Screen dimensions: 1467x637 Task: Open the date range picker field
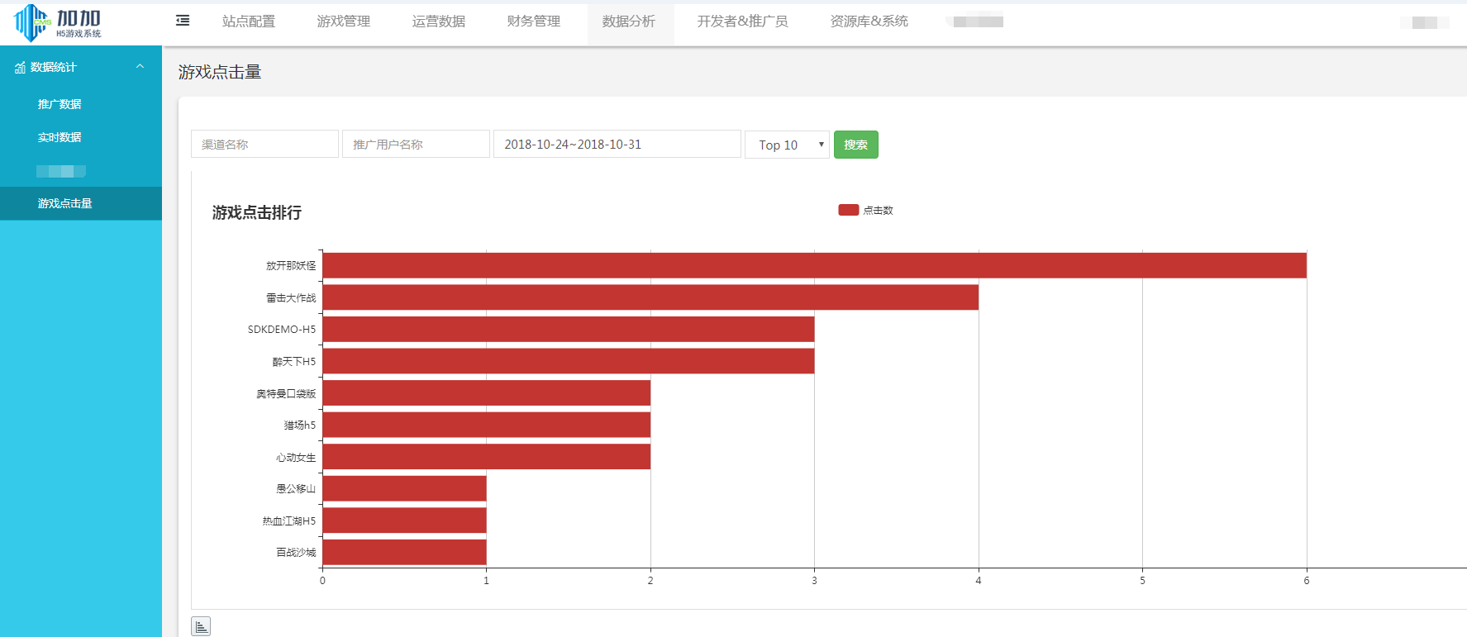point(617,145)
